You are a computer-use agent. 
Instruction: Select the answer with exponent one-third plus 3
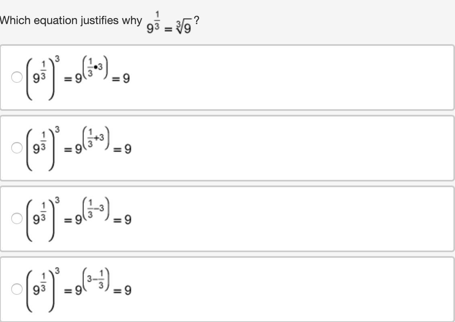coord(16,148)
